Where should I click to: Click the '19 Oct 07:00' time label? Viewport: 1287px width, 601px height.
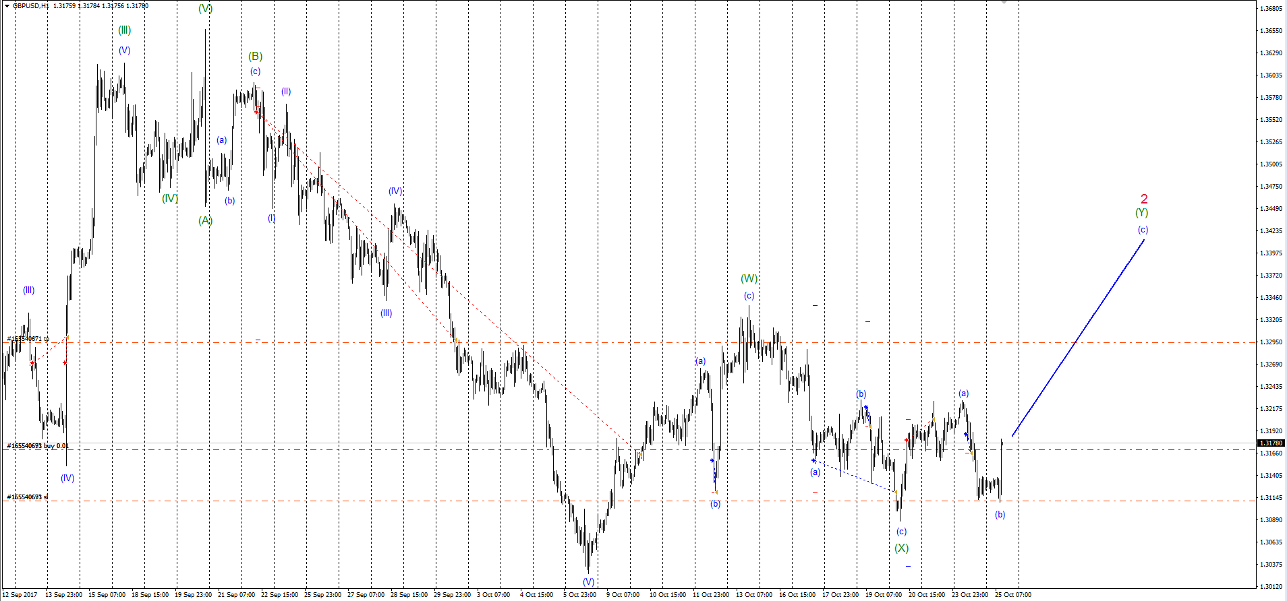[884, 595]
